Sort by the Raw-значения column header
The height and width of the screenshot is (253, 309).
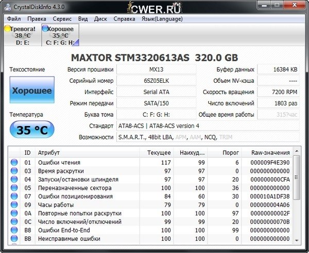(x=271, y=153)
